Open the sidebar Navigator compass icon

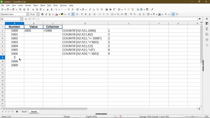(x=207, y=40)
